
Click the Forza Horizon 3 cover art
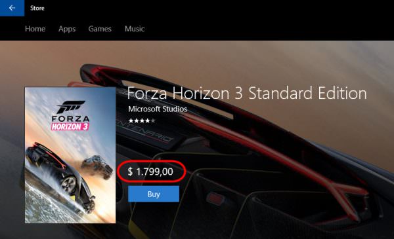(70, 155)
